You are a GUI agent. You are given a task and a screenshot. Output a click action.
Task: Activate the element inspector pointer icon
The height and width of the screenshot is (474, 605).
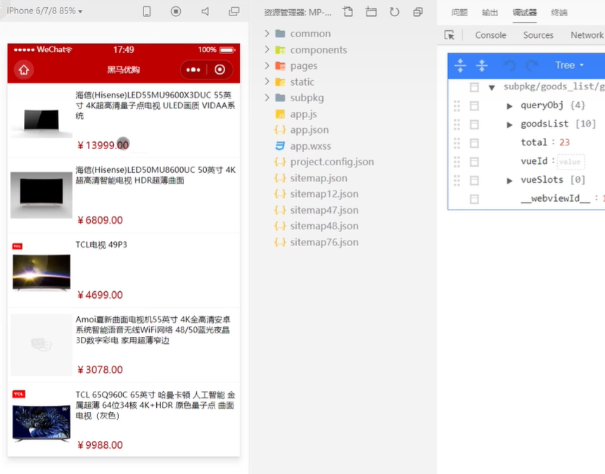[449, 35]
